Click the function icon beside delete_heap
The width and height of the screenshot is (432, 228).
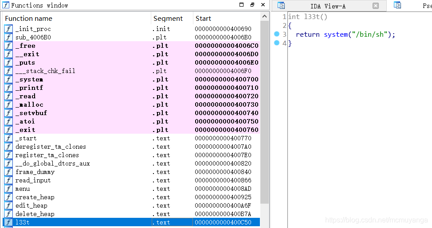coord(8,214)
